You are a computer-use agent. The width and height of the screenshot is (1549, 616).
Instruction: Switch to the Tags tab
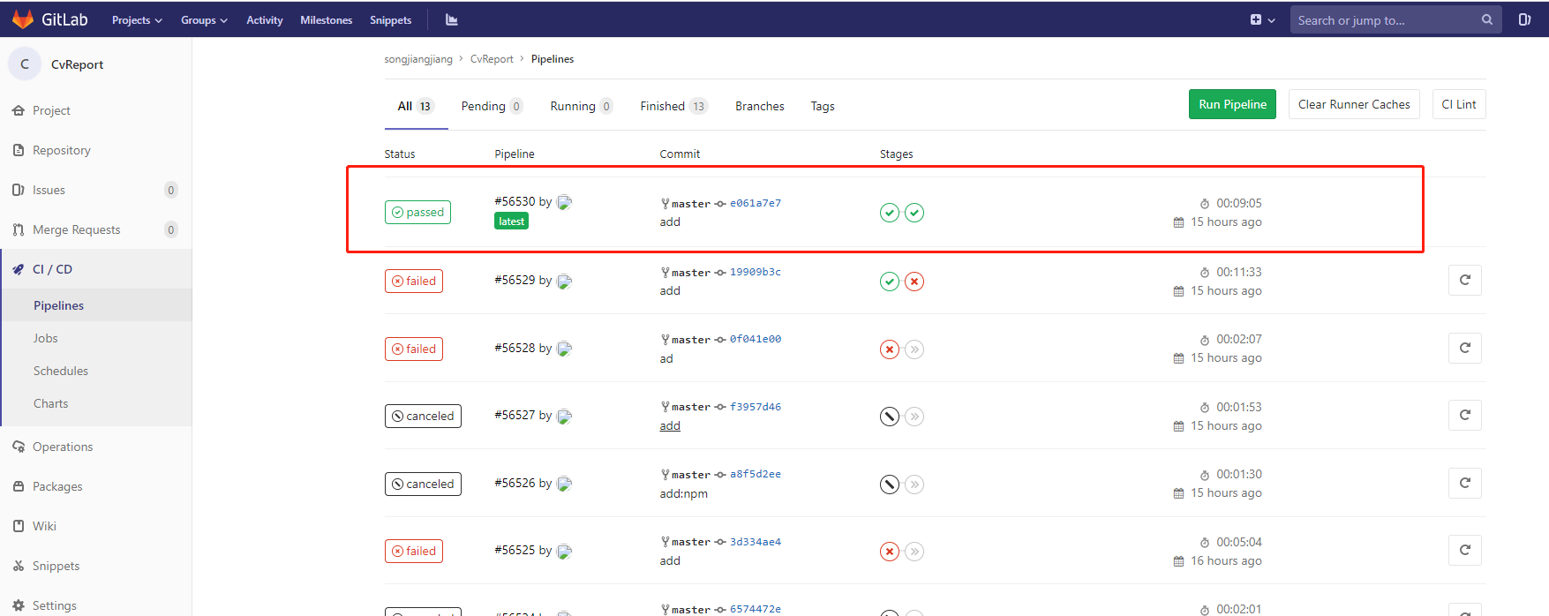point(823,106)
